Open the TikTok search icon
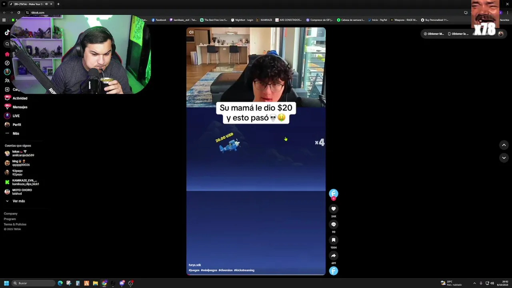 pyautogui.click(x=7, y=44)
